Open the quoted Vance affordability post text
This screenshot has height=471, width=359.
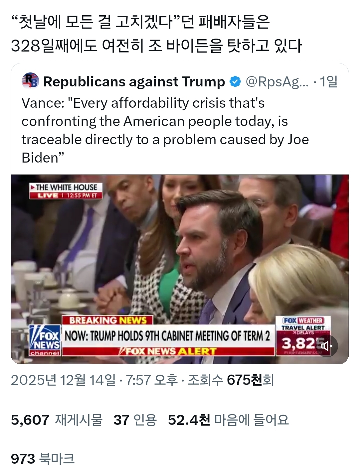[x=165, y=130]
